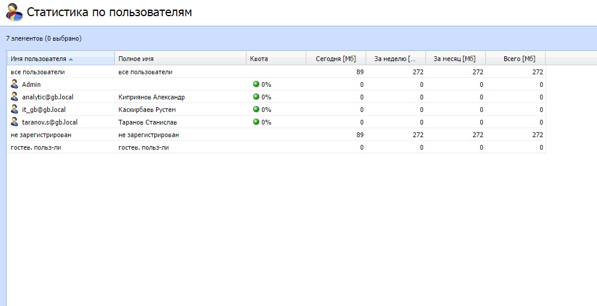
Task: Click the 0% quota value for analytic@gb.local
Action: tap(266, 97)
